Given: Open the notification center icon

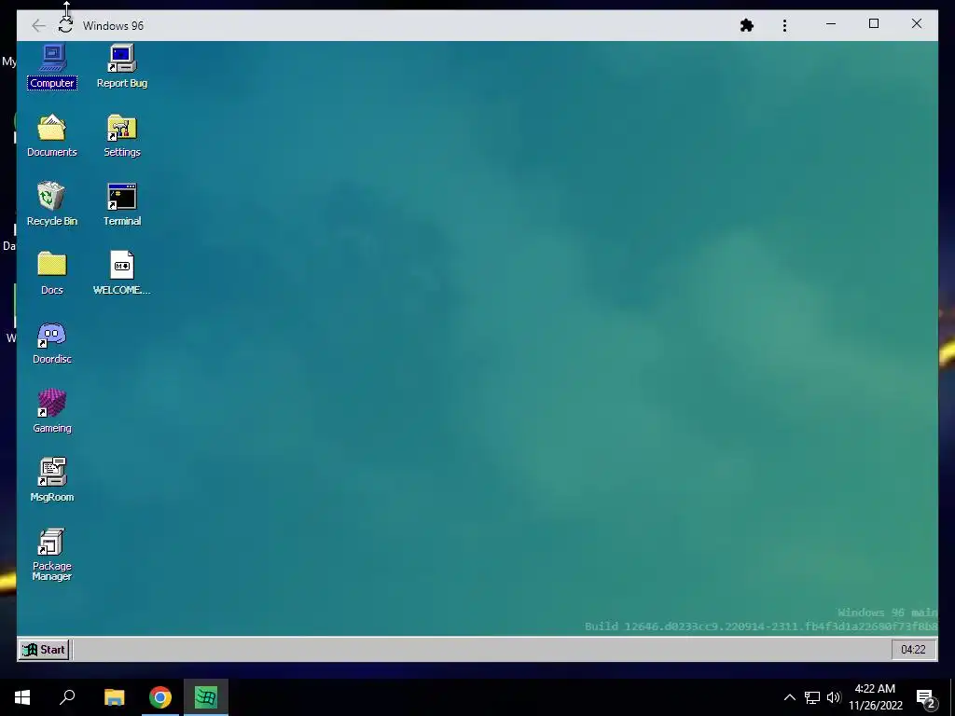Looking at the screenshot, I should 925,697.
